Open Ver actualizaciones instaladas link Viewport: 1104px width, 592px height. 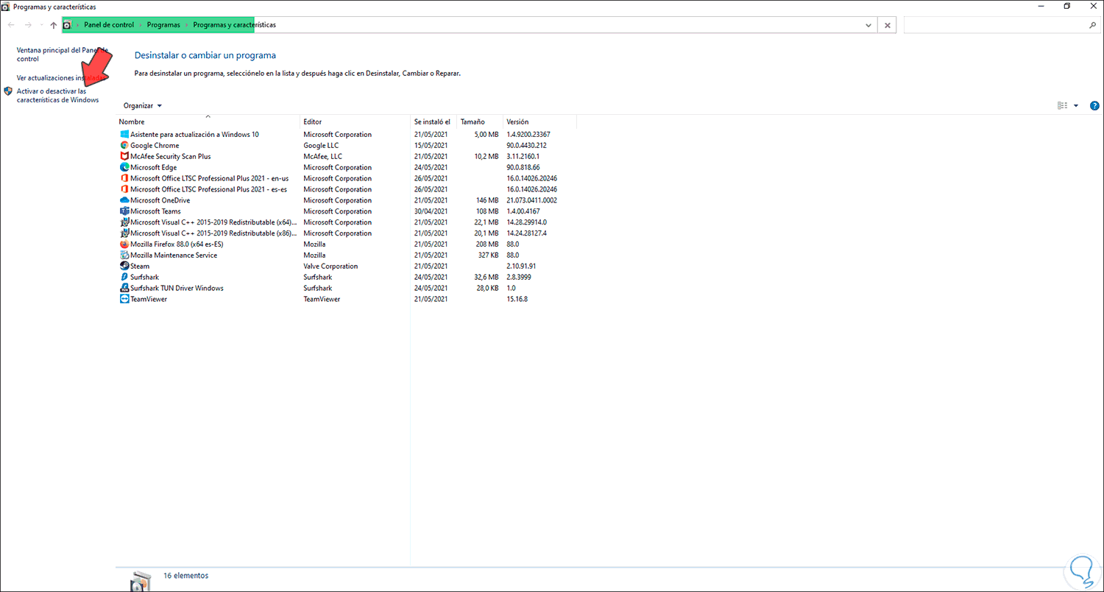[x=61, y=77]
